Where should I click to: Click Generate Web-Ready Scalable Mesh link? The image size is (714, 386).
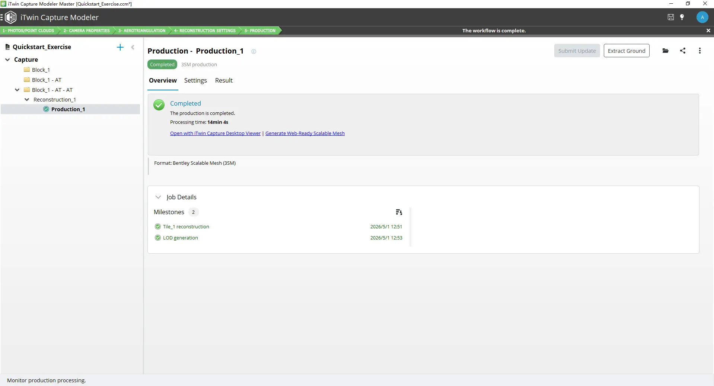pos(305,134)
